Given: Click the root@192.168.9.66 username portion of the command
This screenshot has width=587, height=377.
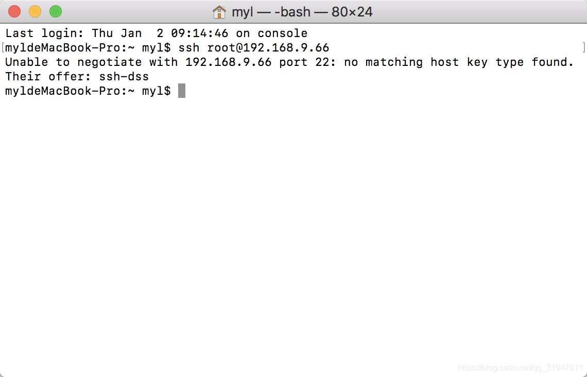Looking at the screenshot, I should pos(267,47).
